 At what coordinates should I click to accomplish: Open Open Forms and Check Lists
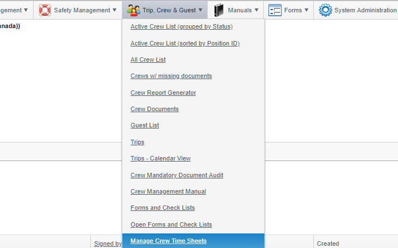[x=171, y=224]
